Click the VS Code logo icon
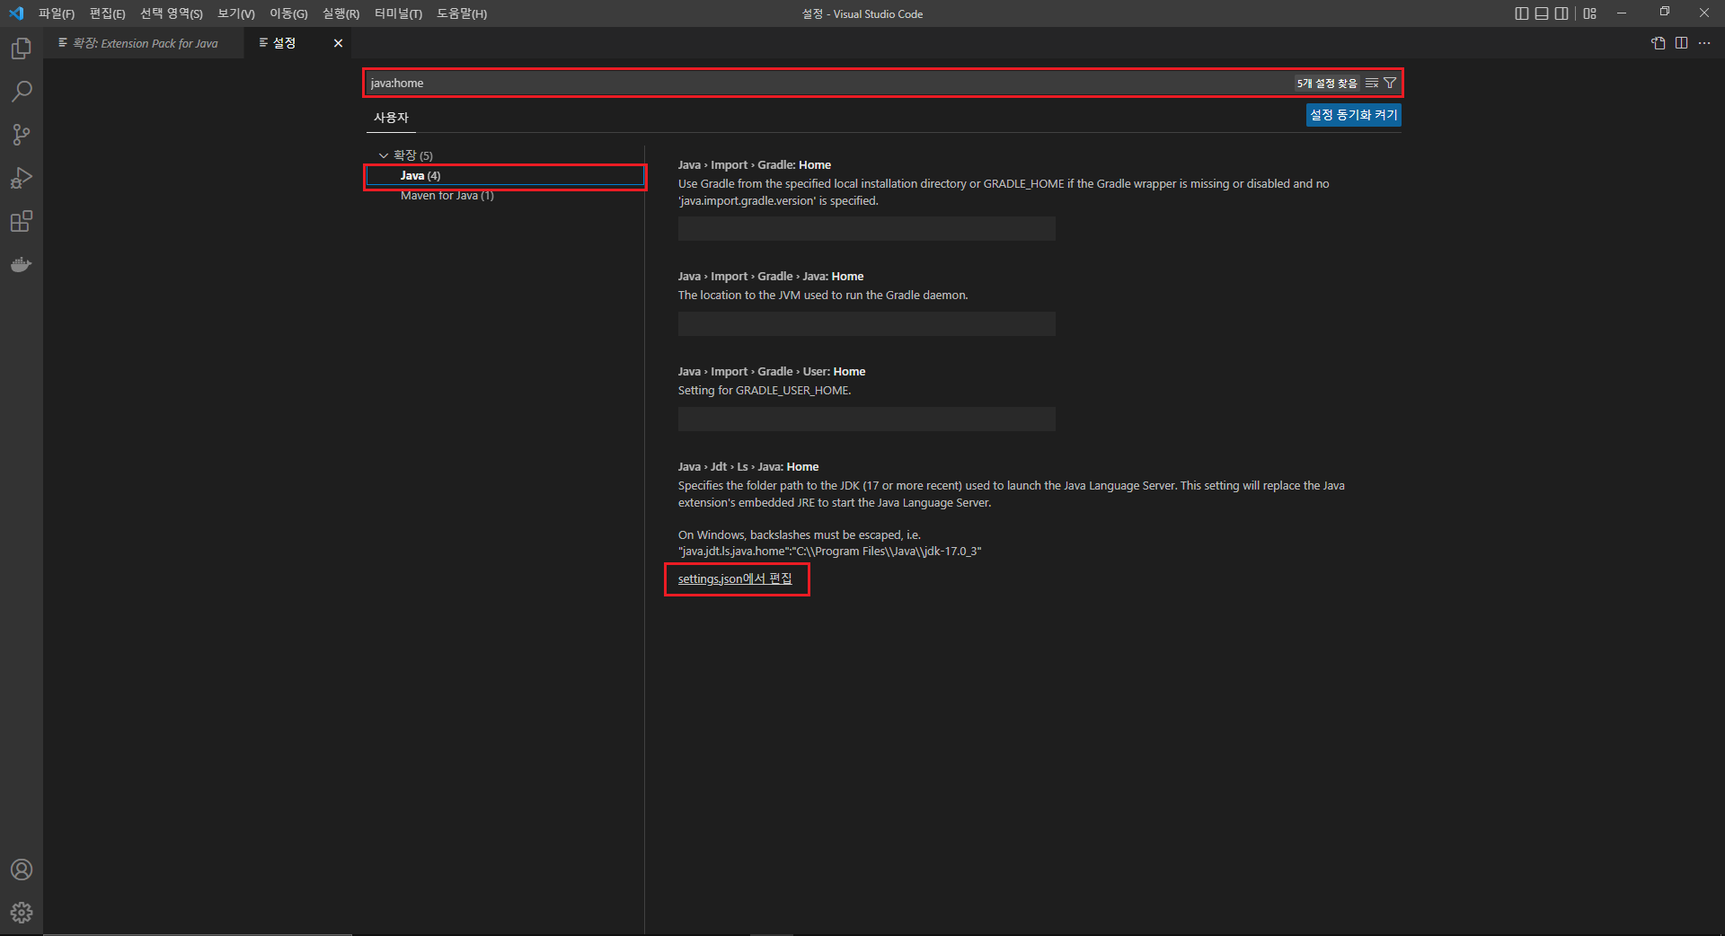The height and width of the screenshot is (936, 1725). tap(16, 13)
